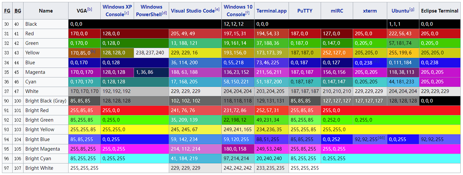Click the Name column header

click(x=46, y=11)
